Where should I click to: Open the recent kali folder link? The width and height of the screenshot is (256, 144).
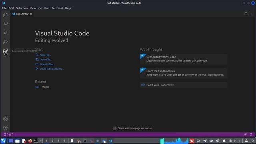click(37, 87)
